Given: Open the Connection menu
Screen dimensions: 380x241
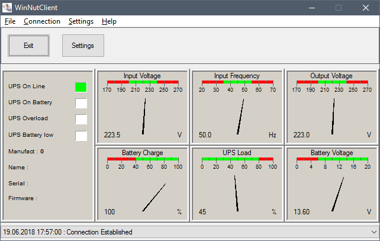Looking at the screenshot, I should click(42, 21).
